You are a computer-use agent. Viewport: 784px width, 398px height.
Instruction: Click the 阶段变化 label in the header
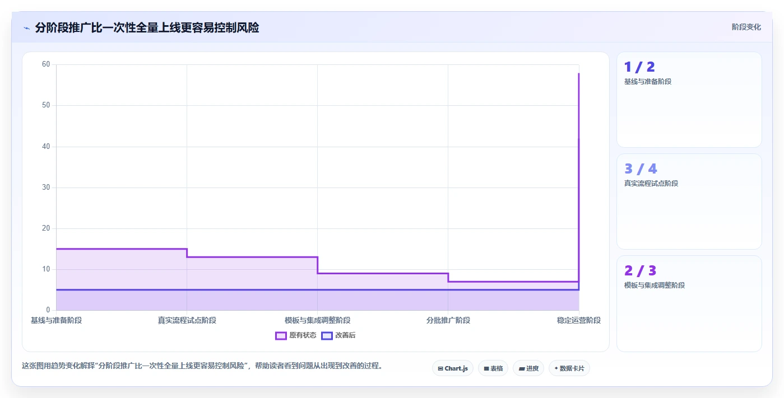pyautogui.click(x=746, y=27)
